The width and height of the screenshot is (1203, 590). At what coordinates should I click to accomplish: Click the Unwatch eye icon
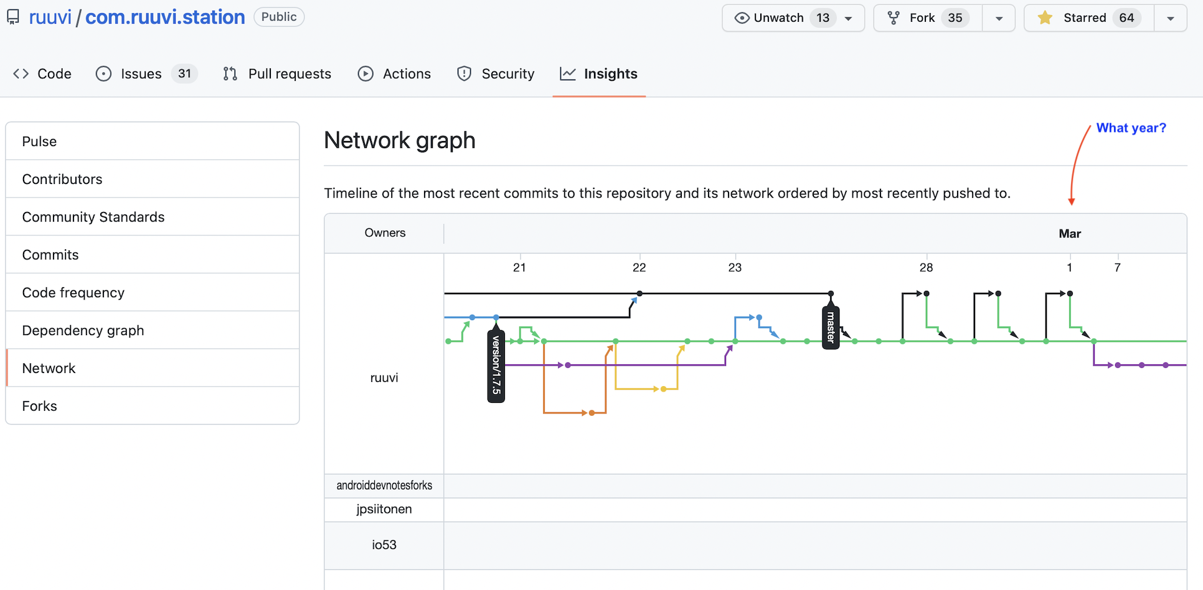tap(742, 18)
